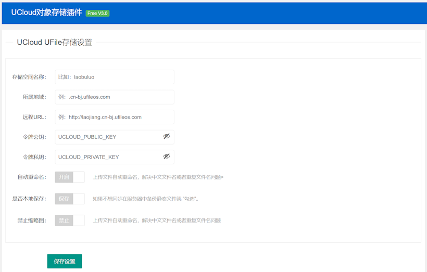The width and height of the screenshot is (427, 272).
Task: Click the UCloud UFile存储设置 section heading
Action: 55,43
